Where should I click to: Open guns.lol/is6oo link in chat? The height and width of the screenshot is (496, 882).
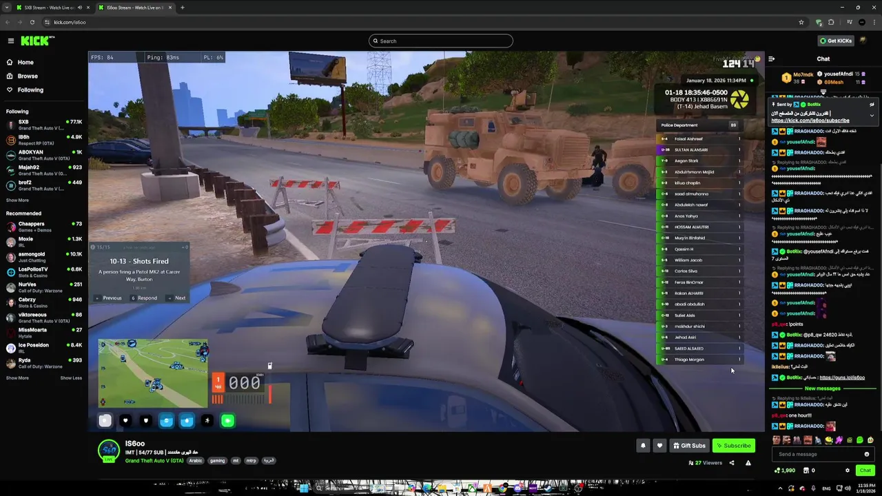tap(842, 378)
